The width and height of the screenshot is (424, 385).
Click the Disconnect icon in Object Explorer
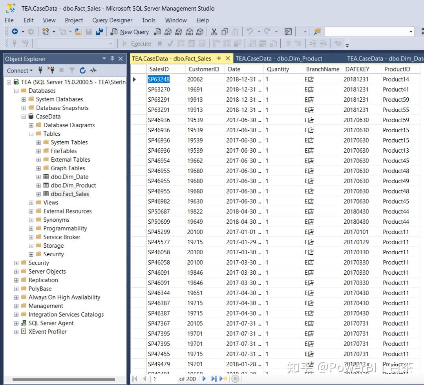[51, 70]
